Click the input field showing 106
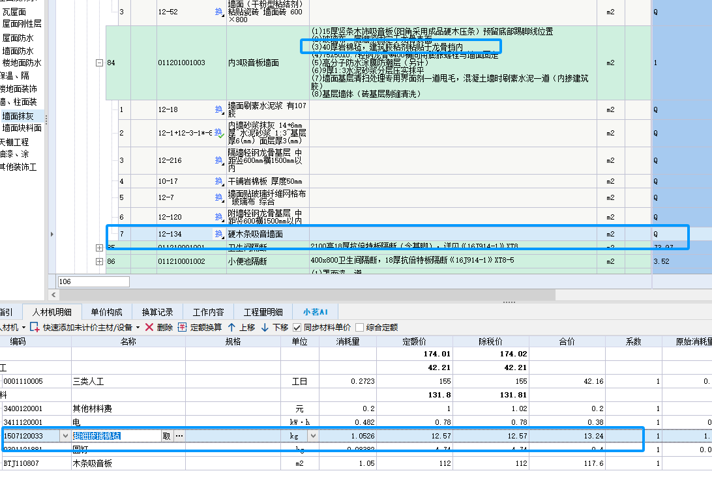Screen dimensions: 712x488 click(x=93, y=281)
